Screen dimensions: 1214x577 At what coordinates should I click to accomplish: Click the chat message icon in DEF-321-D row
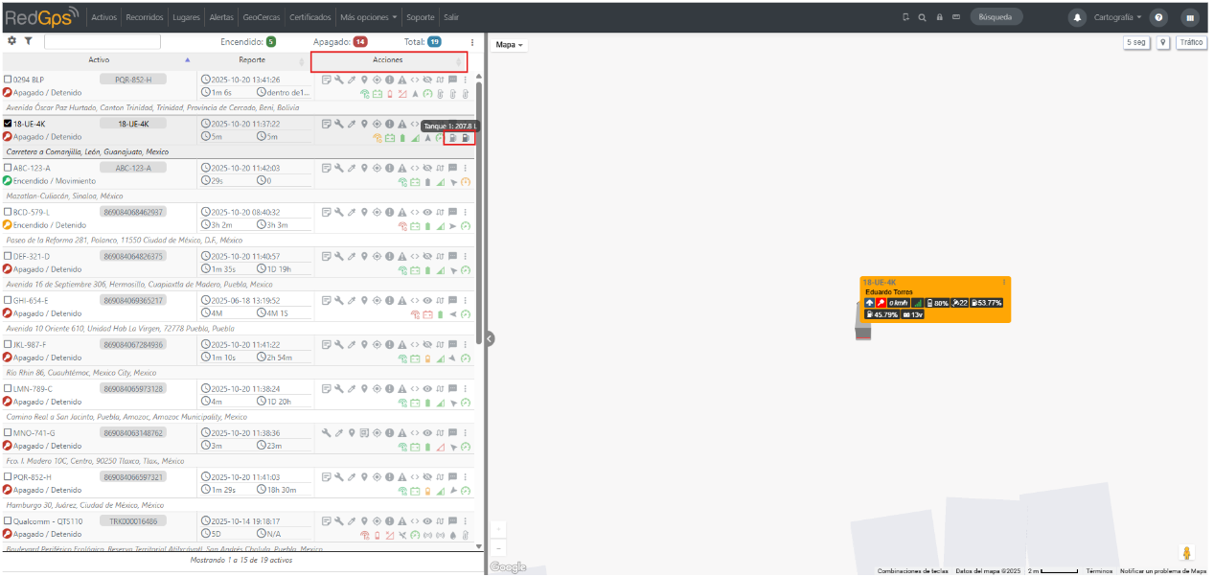tap(452, 256)
